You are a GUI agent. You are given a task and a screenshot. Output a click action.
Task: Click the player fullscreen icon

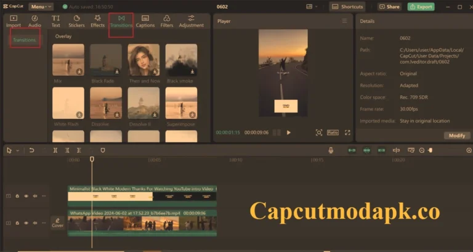tap(347, 132)
